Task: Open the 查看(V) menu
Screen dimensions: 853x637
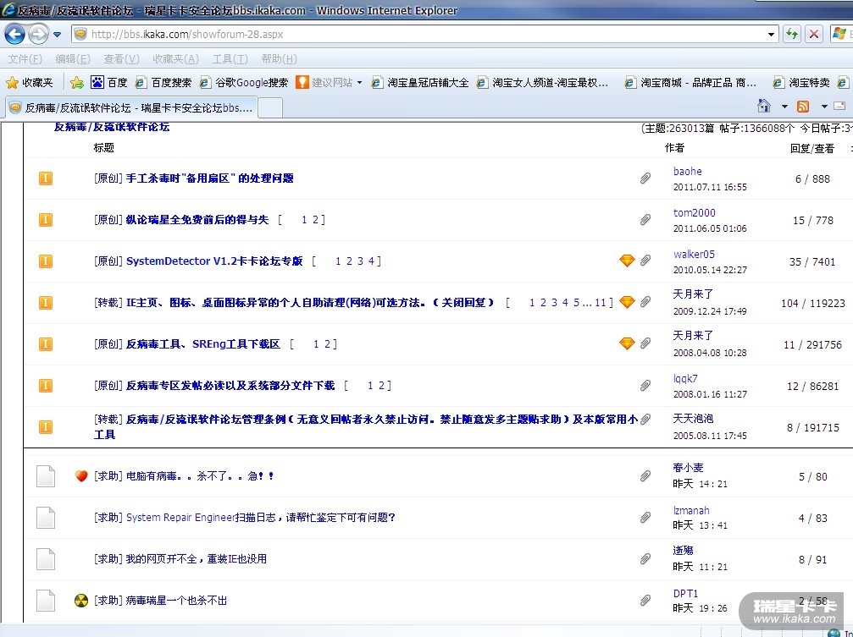Action: coord(121,58)
